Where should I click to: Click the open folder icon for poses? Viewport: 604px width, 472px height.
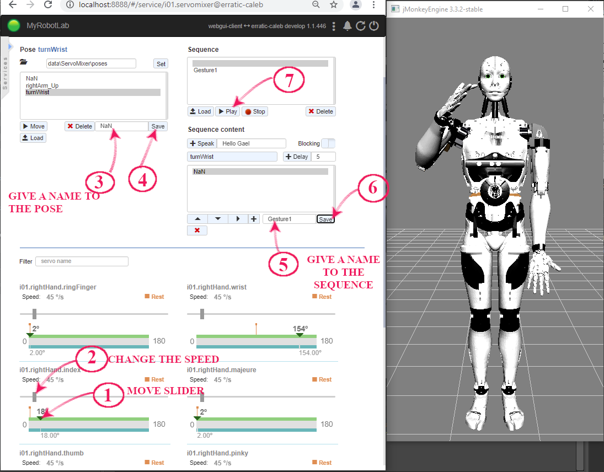24,63
